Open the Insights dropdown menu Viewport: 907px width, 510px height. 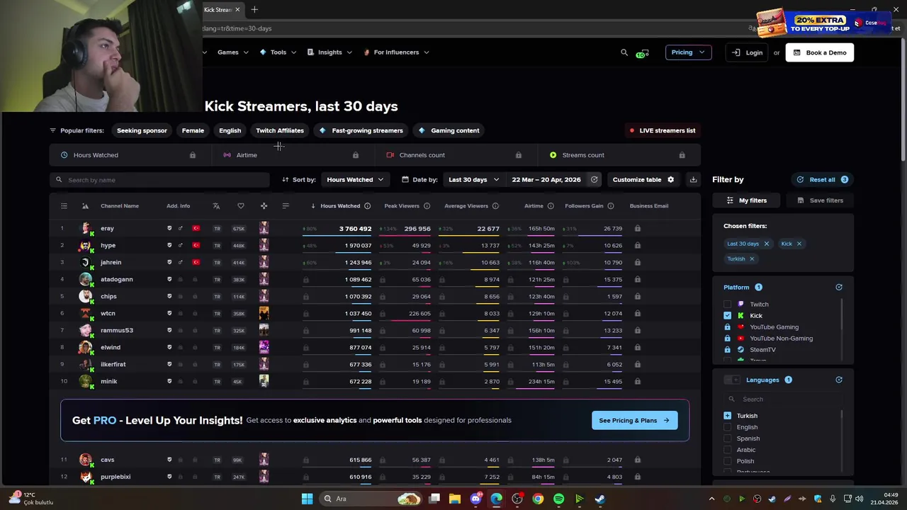(329, 52)
